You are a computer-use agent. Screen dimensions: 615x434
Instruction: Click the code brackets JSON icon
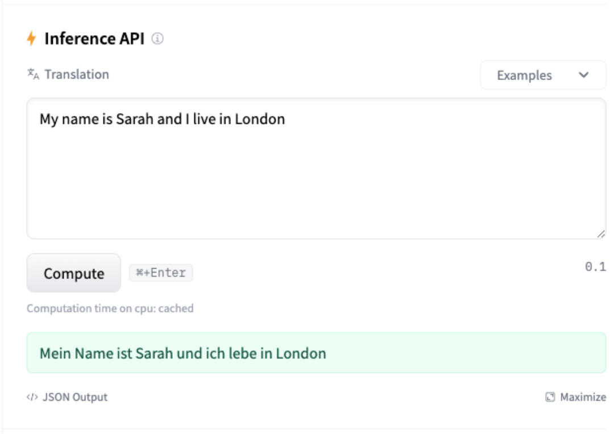tap(32, 397)
